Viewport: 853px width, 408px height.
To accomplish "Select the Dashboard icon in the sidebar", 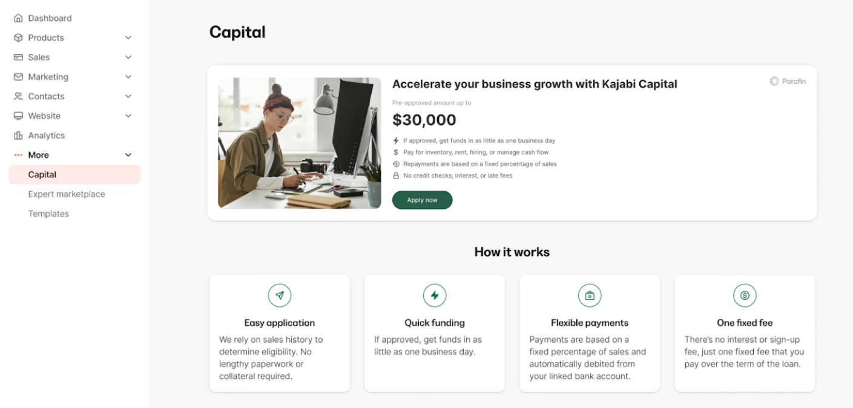I will tap(17, 18).
